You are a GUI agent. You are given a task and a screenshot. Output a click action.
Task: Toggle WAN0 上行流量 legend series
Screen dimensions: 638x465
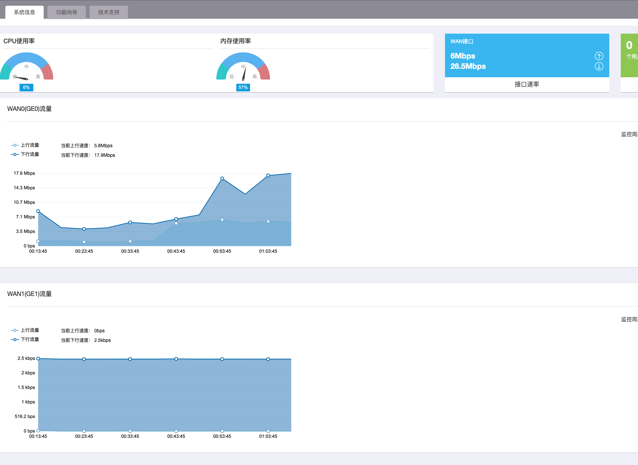pyautogui.click(x=25, y=145)
